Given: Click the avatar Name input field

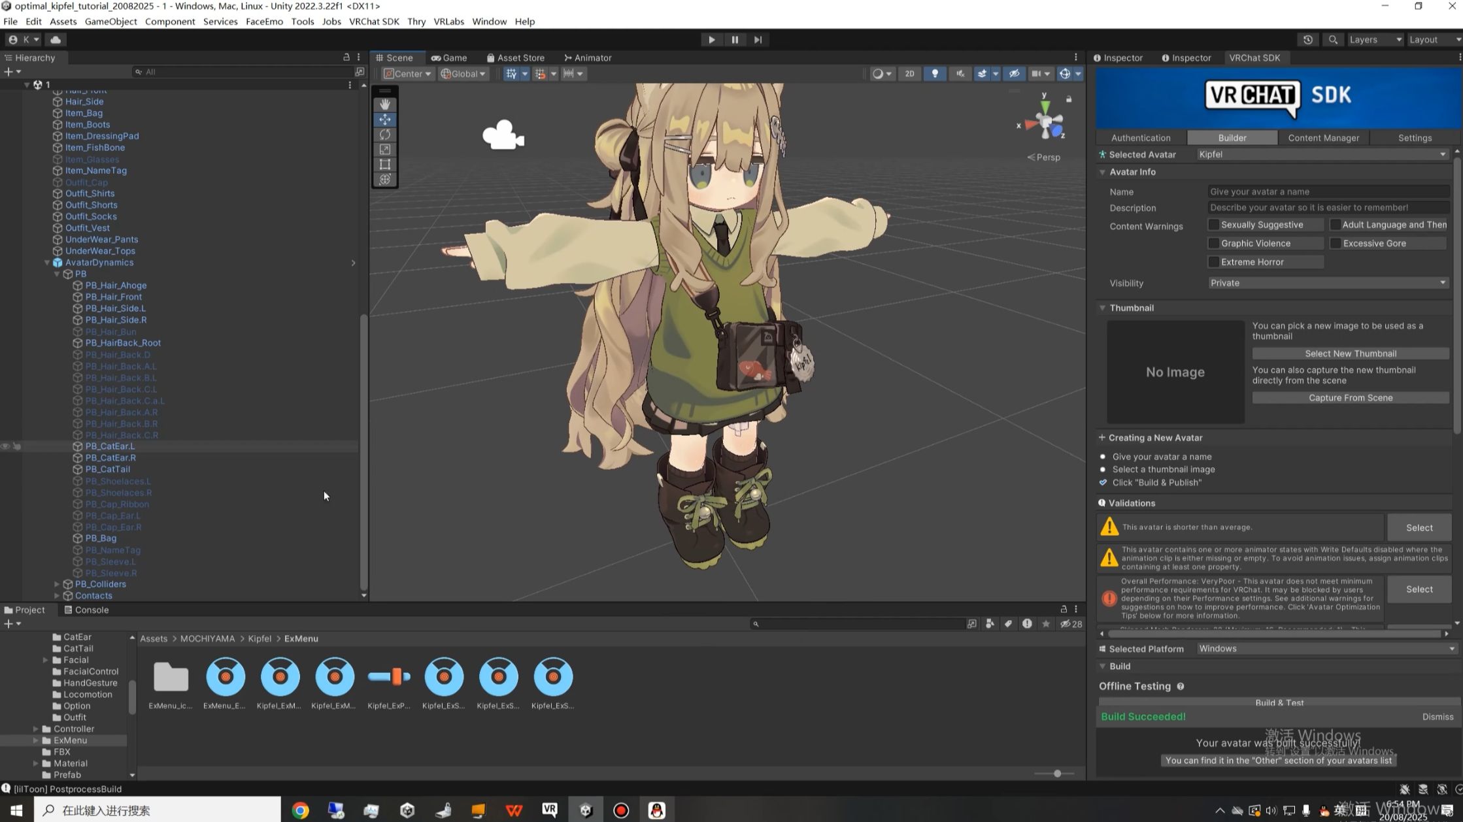Looking at the screenshot, I should 1328,192.
